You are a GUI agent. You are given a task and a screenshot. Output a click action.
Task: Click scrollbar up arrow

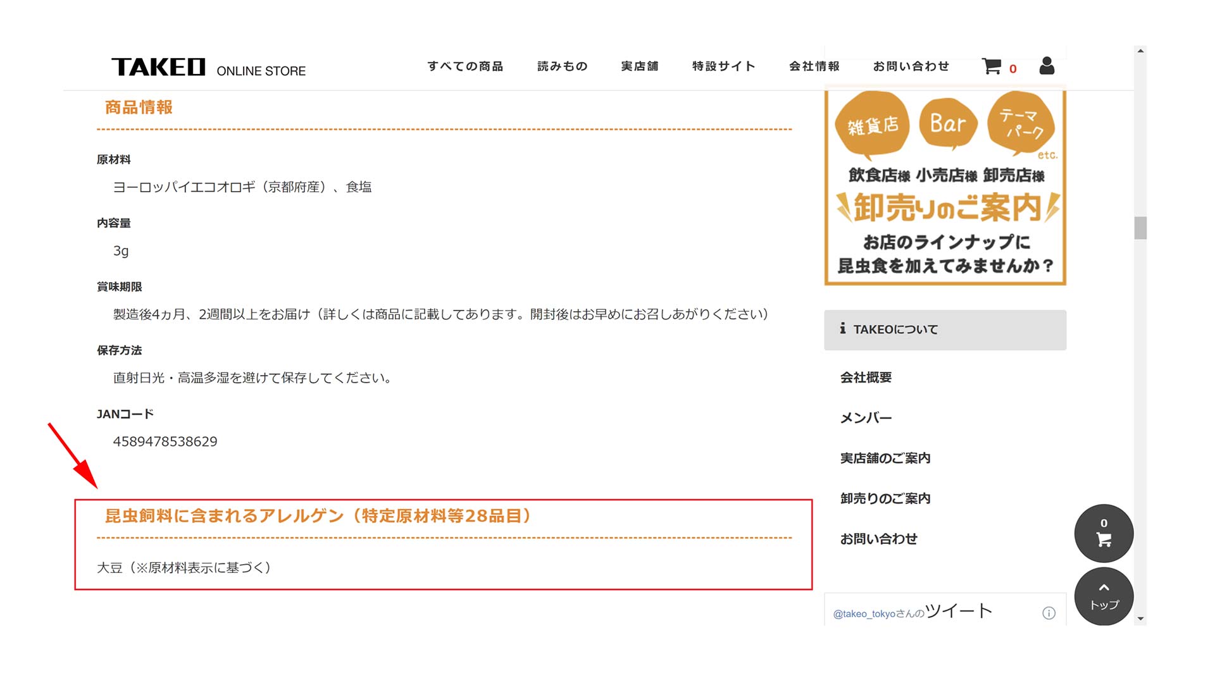click(x=1140, y=51)
